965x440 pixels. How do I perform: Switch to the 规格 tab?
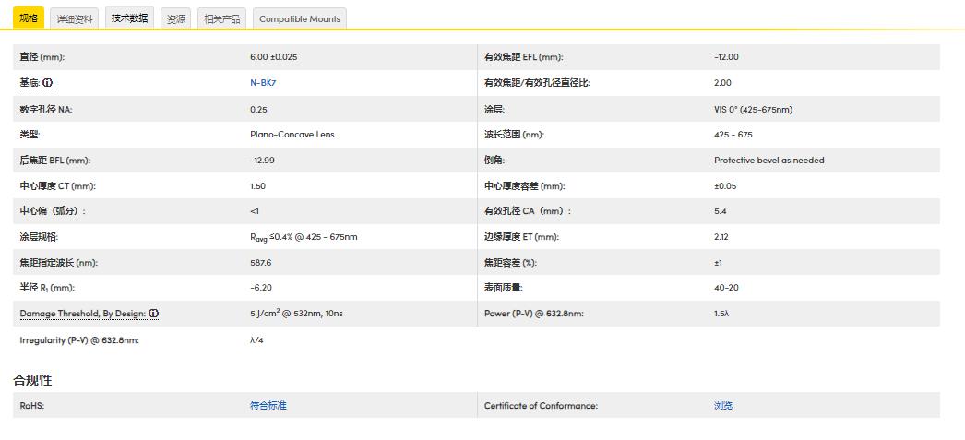point(29,18)
